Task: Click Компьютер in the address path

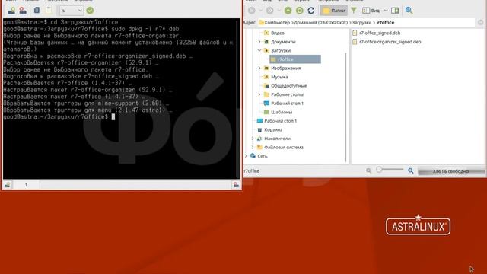Action: pyautogui.click(x=277, y=22)
